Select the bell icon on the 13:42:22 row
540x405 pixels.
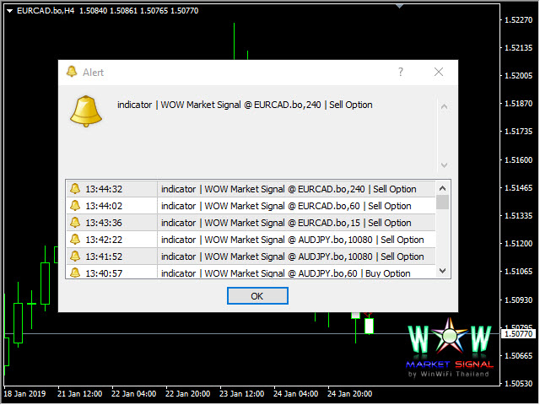point(75,240)
